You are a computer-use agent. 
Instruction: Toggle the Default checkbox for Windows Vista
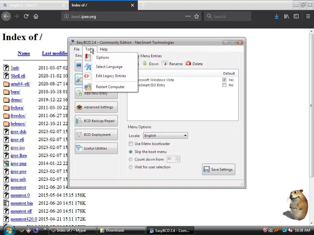pos(224,80)
